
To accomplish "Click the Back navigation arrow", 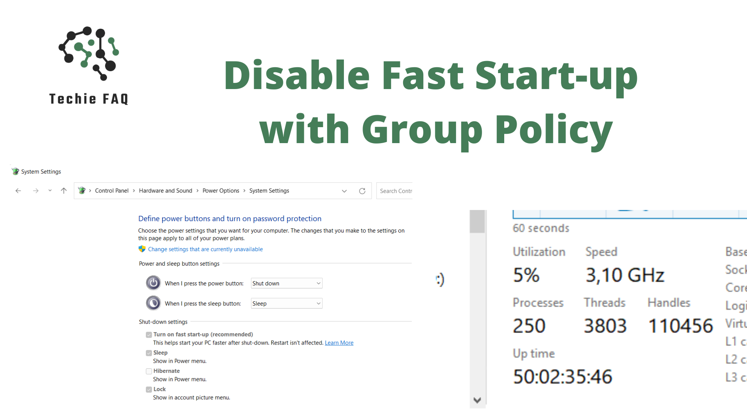I will pyautogui.click(x=18, y=191).
